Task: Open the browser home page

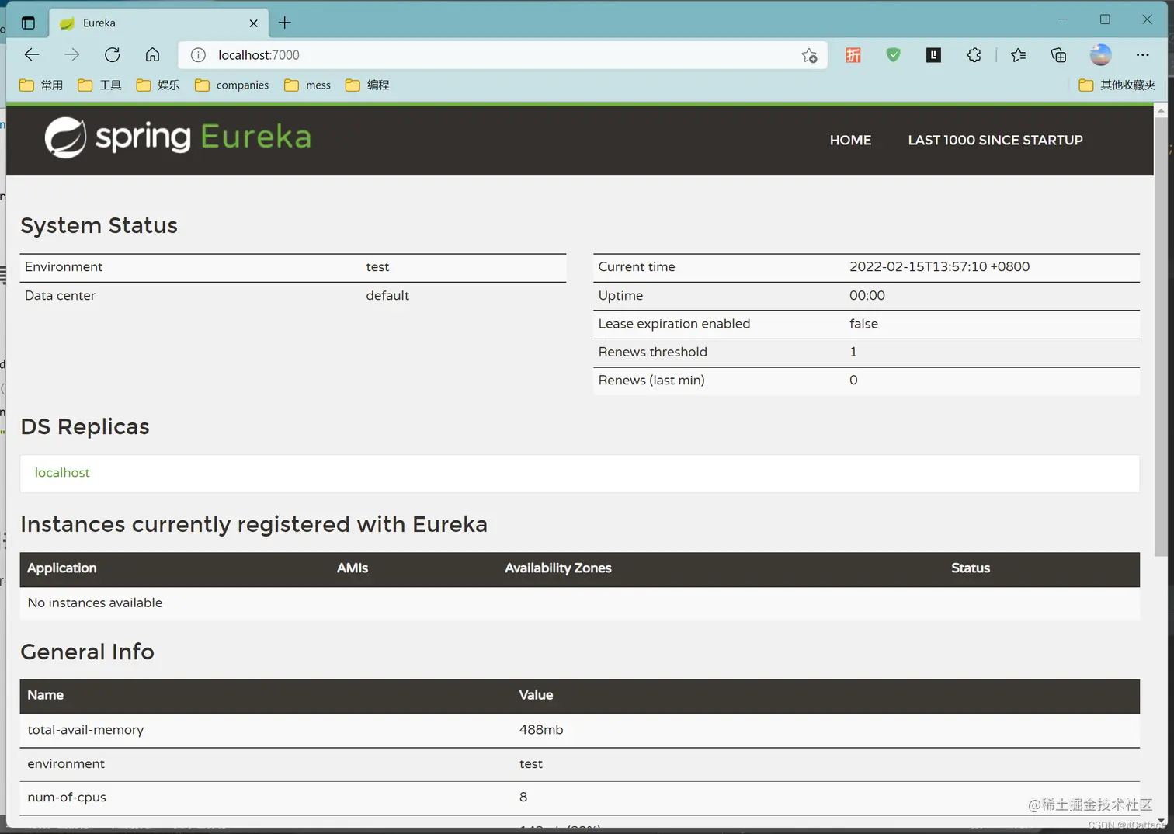Action: (x=153, y=54)
